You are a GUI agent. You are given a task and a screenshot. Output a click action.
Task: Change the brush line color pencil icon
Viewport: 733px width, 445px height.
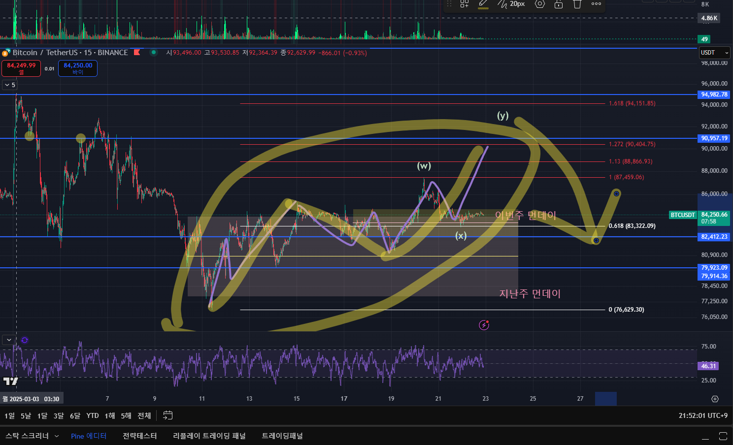pyautogui.click(x=483, y=4)
